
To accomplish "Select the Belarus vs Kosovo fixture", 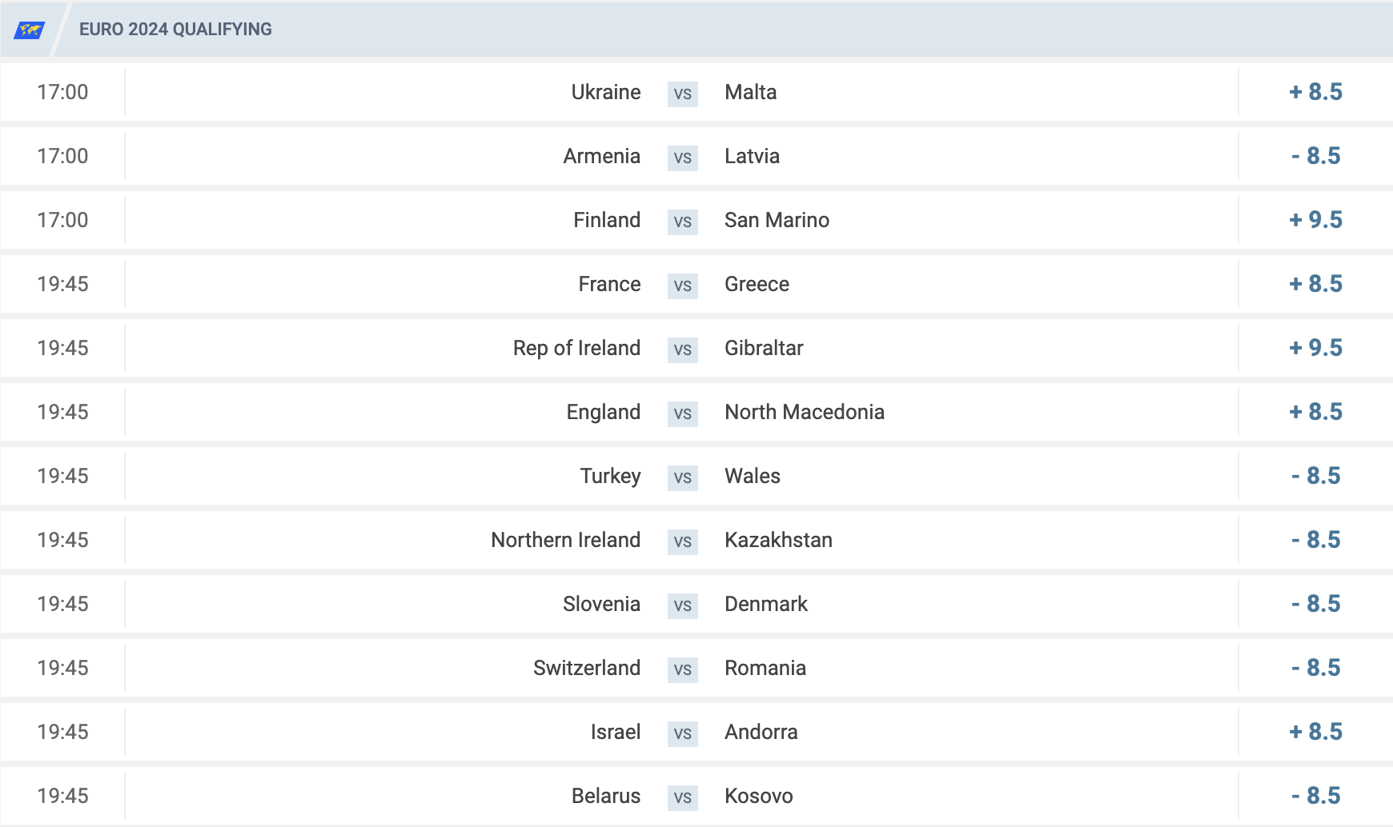I will click(x=696, y=796).
